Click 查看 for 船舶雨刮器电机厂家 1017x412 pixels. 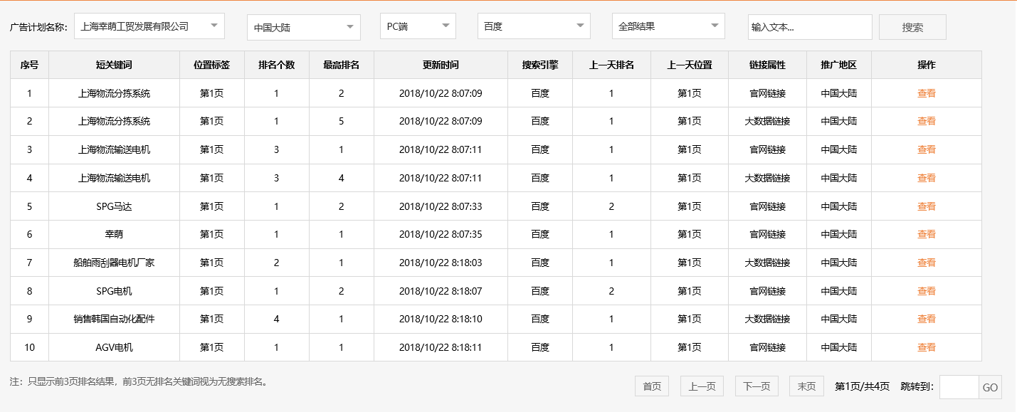pyautogui.click(x=927, y=263)
